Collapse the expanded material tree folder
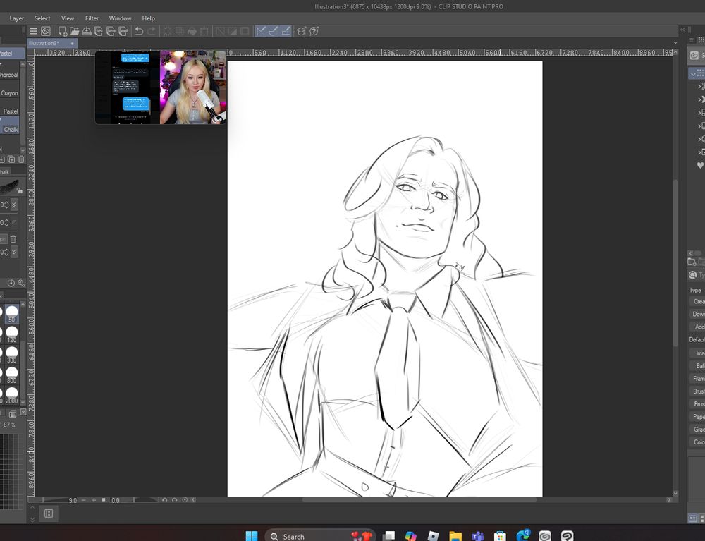 (693, 73)
